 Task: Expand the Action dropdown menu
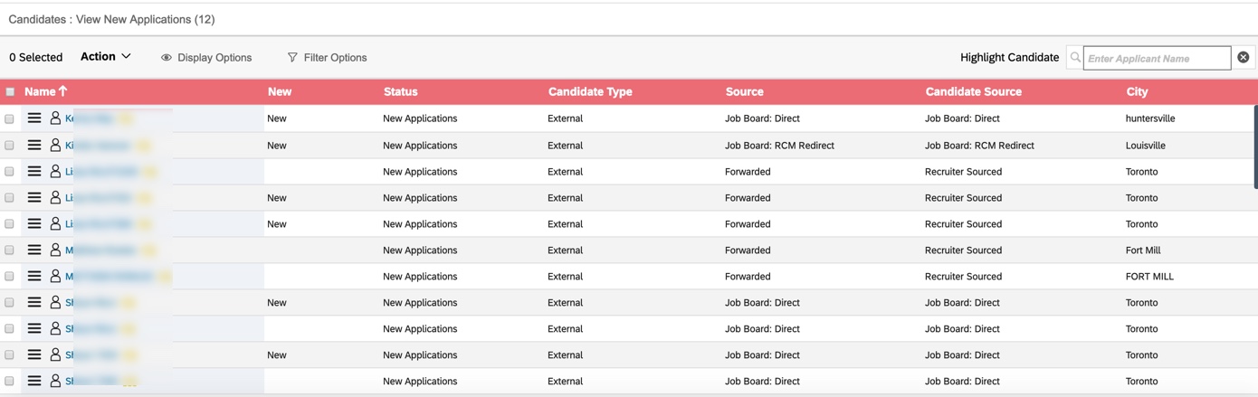coord(106,56)
